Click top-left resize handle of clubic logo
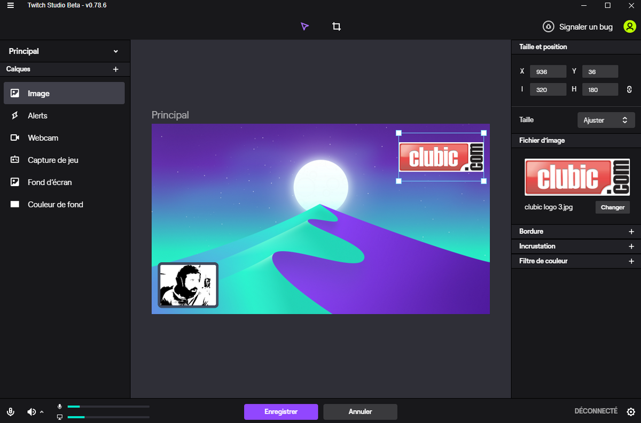This screenshot has width=641, height=423. pyautogui.click(x=398, y=133)
